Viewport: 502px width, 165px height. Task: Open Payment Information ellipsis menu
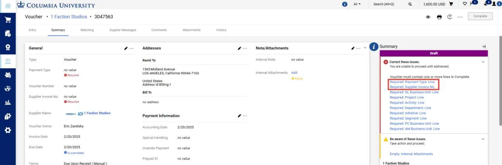(245, 116)
